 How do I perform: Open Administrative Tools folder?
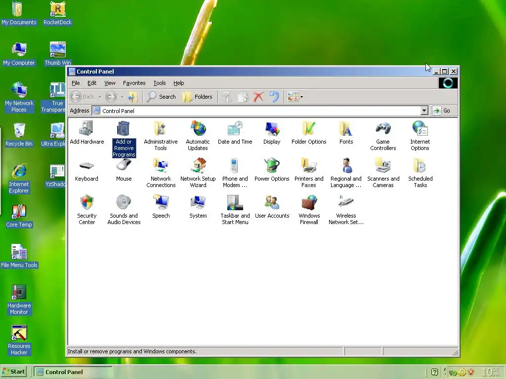(161, 136)
